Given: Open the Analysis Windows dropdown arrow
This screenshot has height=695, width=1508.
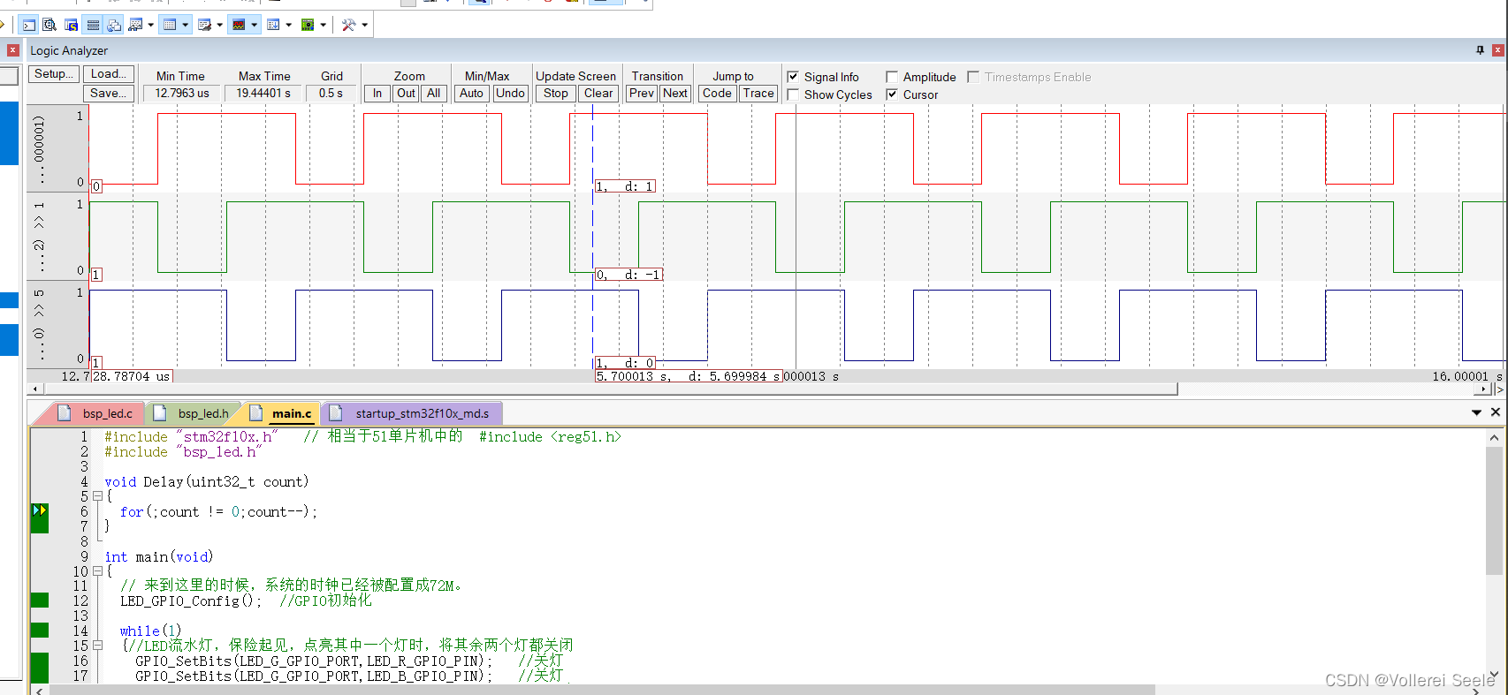Looking at the screenshot, I should pyautogui.click(x=254, y=25).
